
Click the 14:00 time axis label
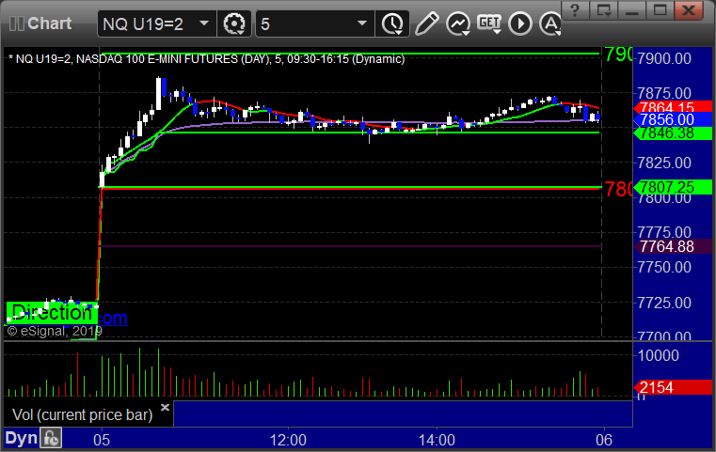437,440
